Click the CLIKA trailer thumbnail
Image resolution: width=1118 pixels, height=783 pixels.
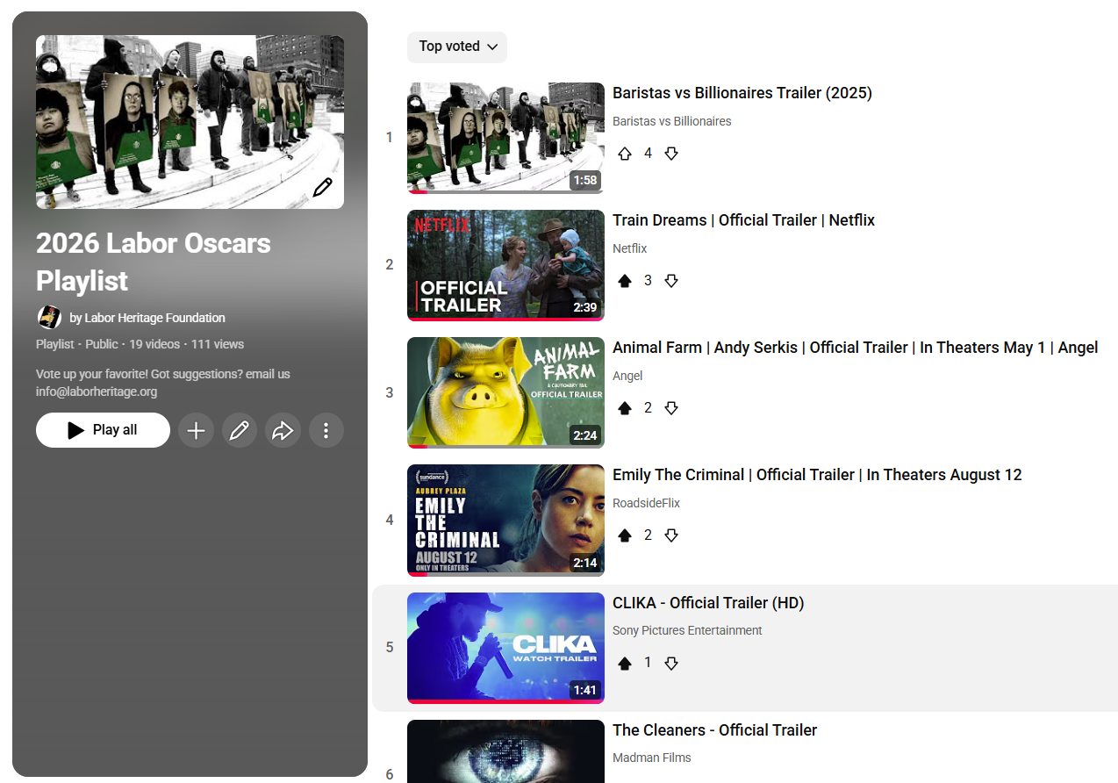point(505,648)
